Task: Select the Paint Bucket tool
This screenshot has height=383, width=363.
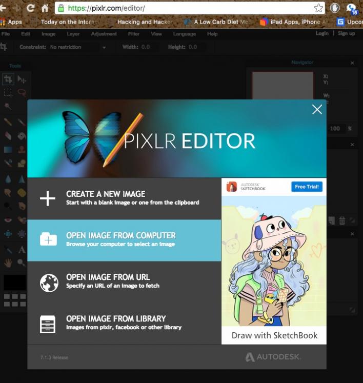Action: pyautogui.click(x=22, y=135)
